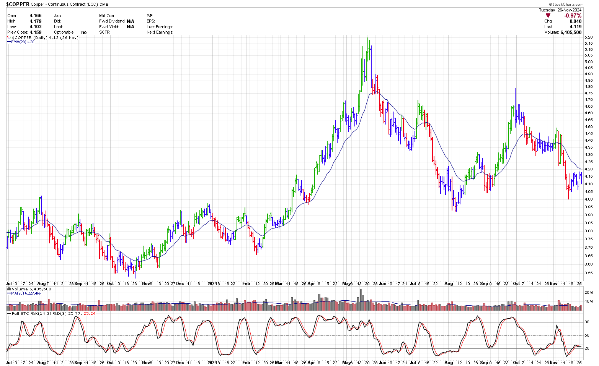This screenshot has width=599, height=366.
Task: Click the 4.50 price axis label
Action: [x=589, y=126]
